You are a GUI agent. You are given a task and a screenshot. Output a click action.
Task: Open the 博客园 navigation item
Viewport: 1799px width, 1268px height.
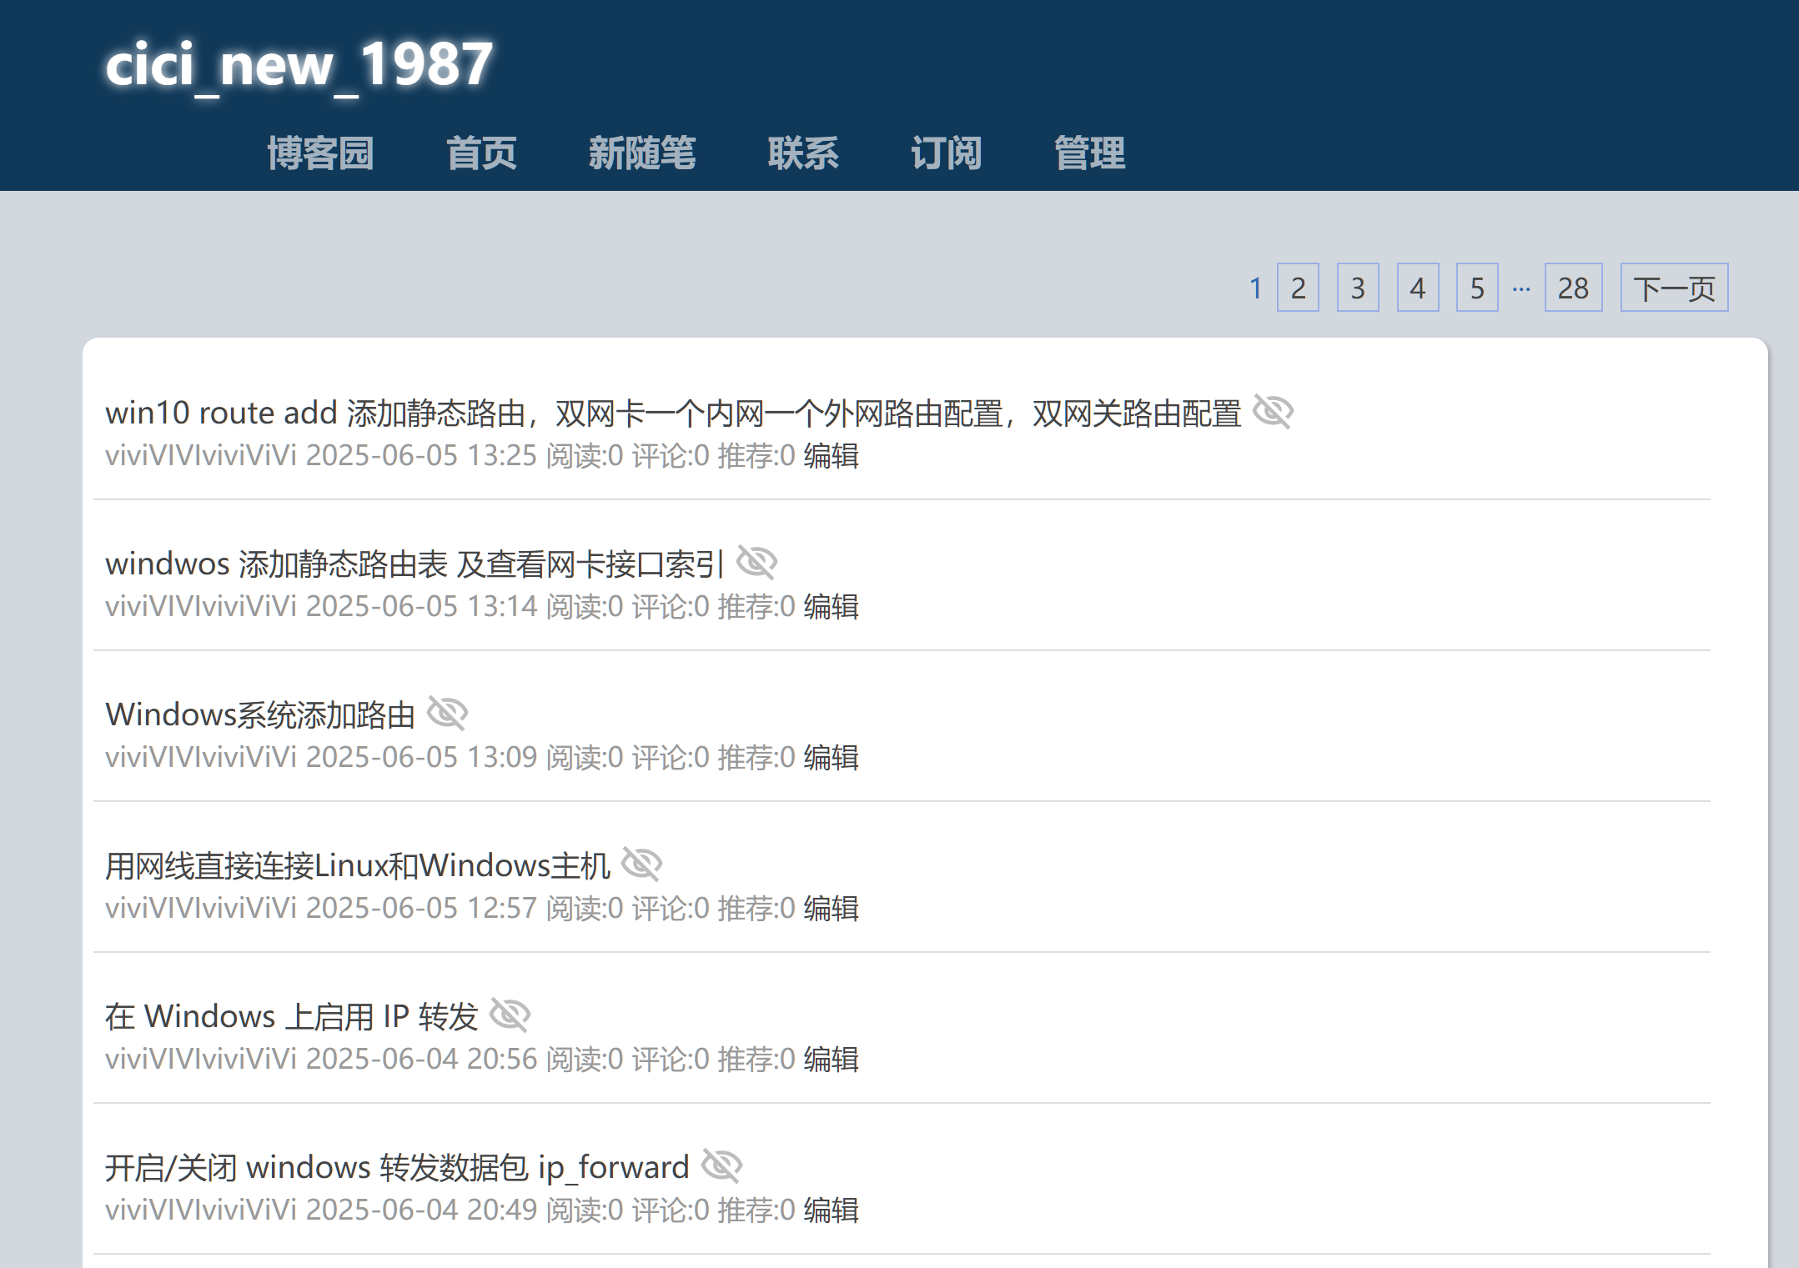(x=320, y=153)
